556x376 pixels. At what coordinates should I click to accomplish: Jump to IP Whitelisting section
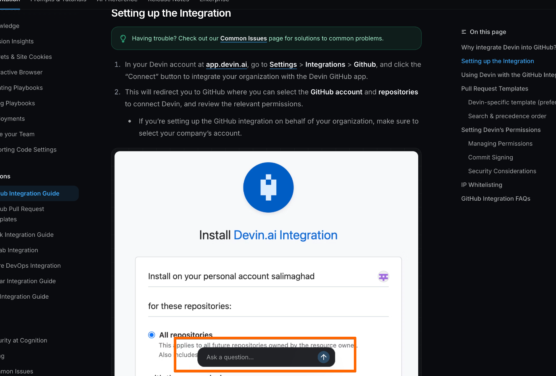[482, 185]
